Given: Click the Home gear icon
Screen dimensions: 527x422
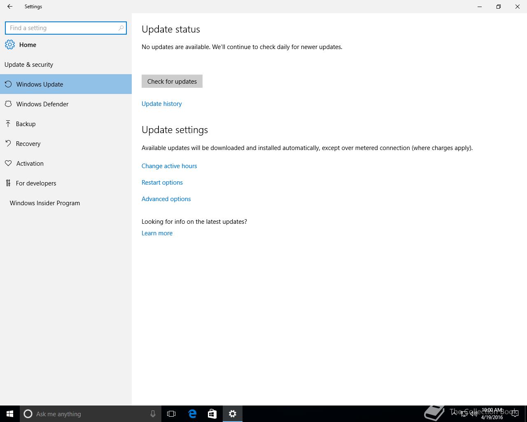Looking at the screenshot, I should point(10,45).
